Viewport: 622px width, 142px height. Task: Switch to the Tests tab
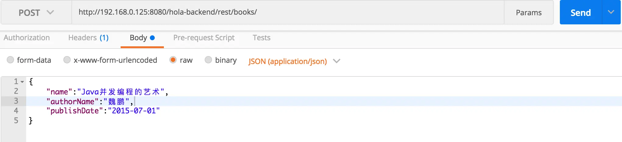pyautogui.click(x=261, y=37)
